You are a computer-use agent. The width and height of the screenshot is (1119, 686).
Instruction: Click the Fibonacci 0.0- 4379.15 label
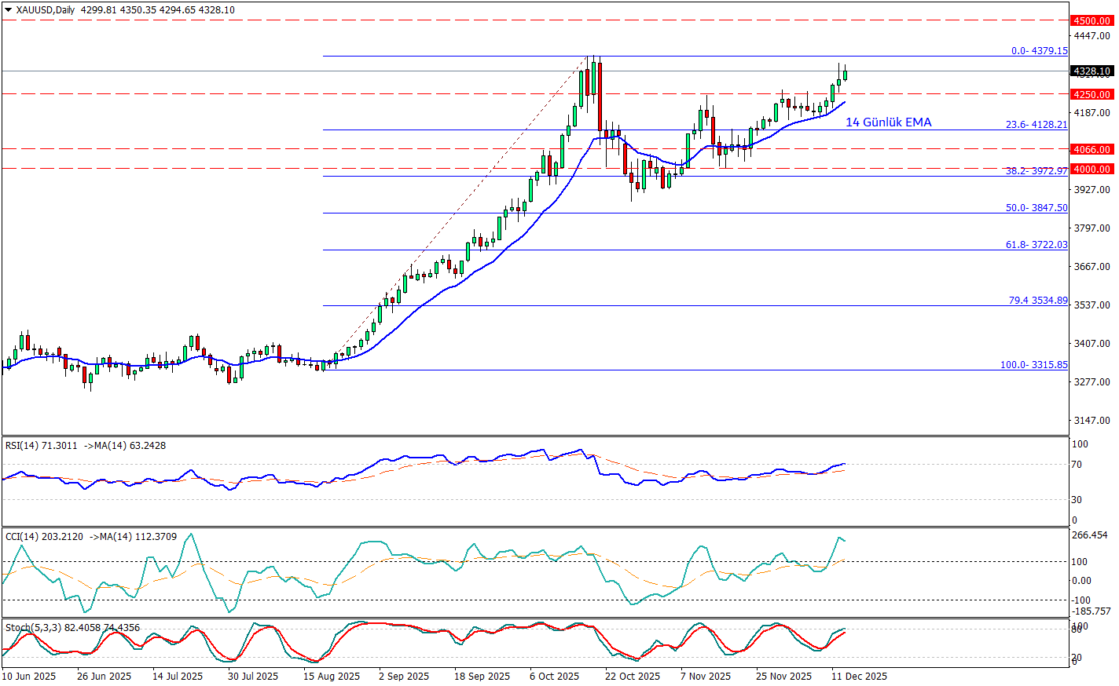[x=1039, y=51]
